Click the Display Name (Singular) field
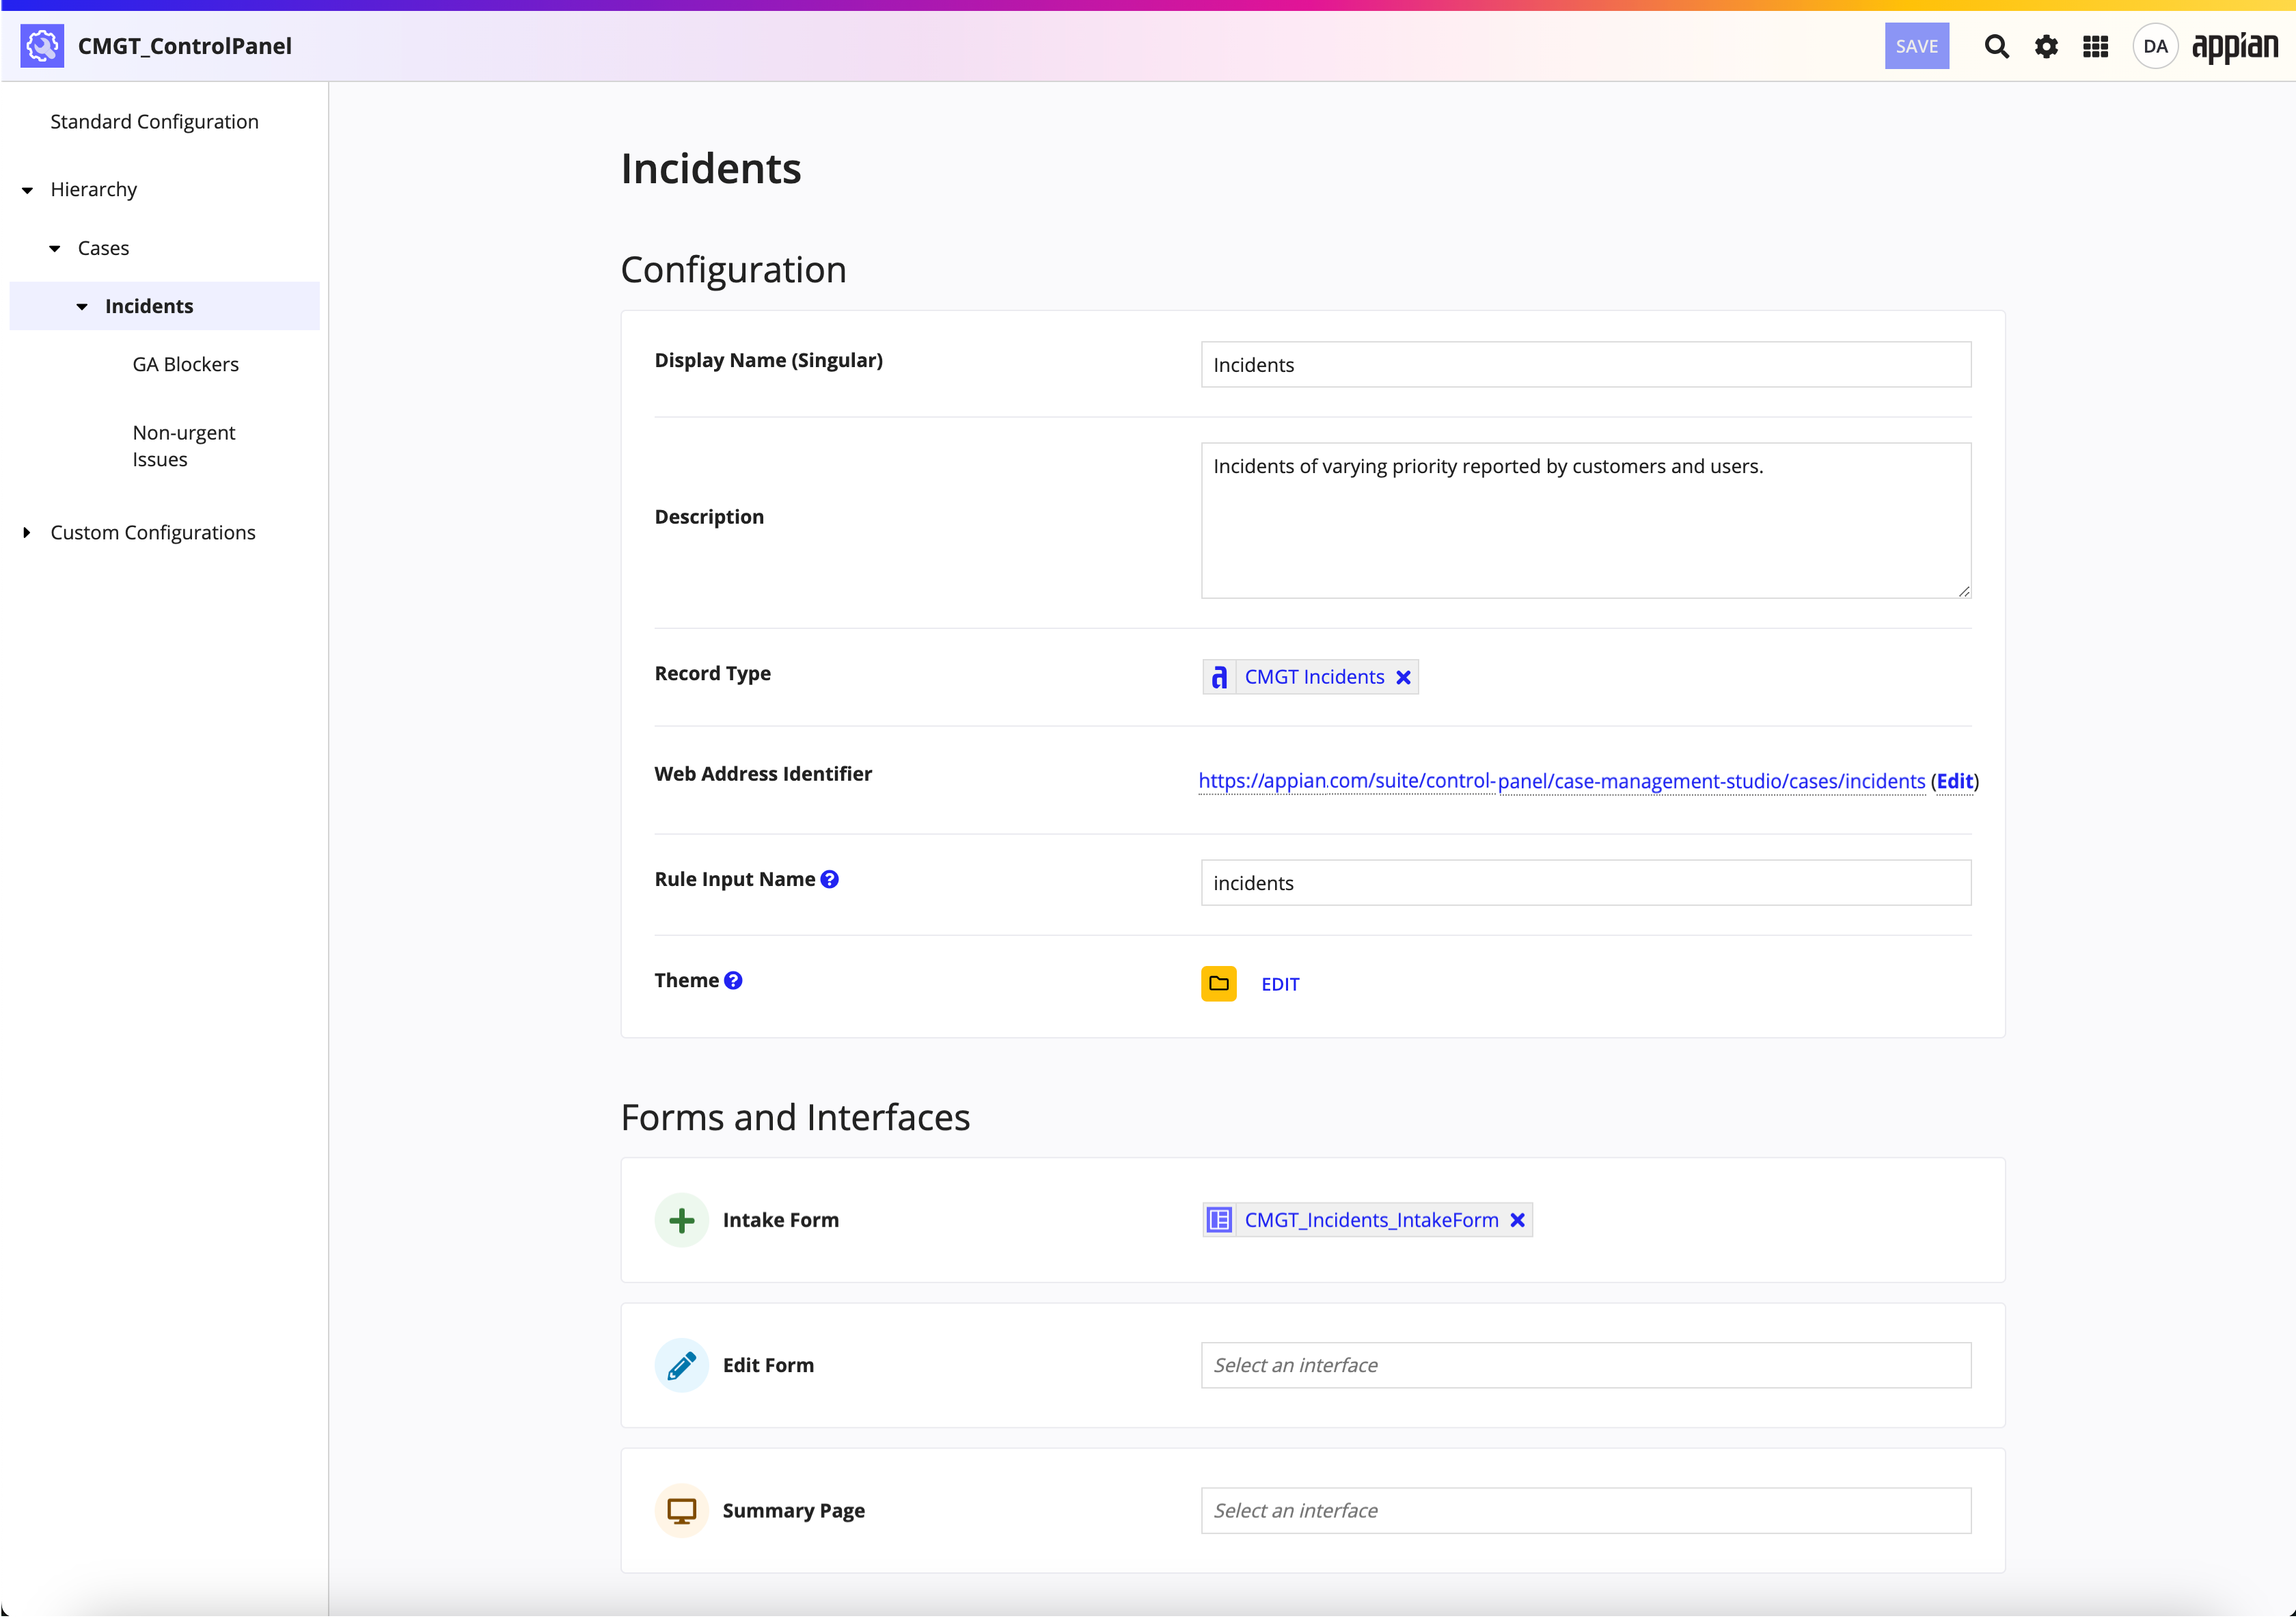Image resolution: width=2296 pixels, height=1623 pixels. coord(1585,365)
